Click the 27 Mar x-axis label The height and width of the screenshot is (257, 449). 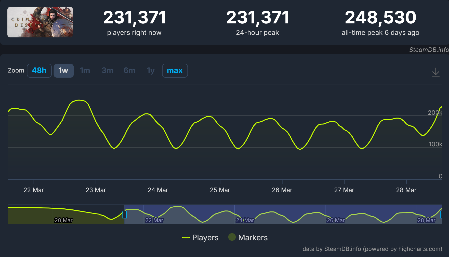tap(344, 190)
